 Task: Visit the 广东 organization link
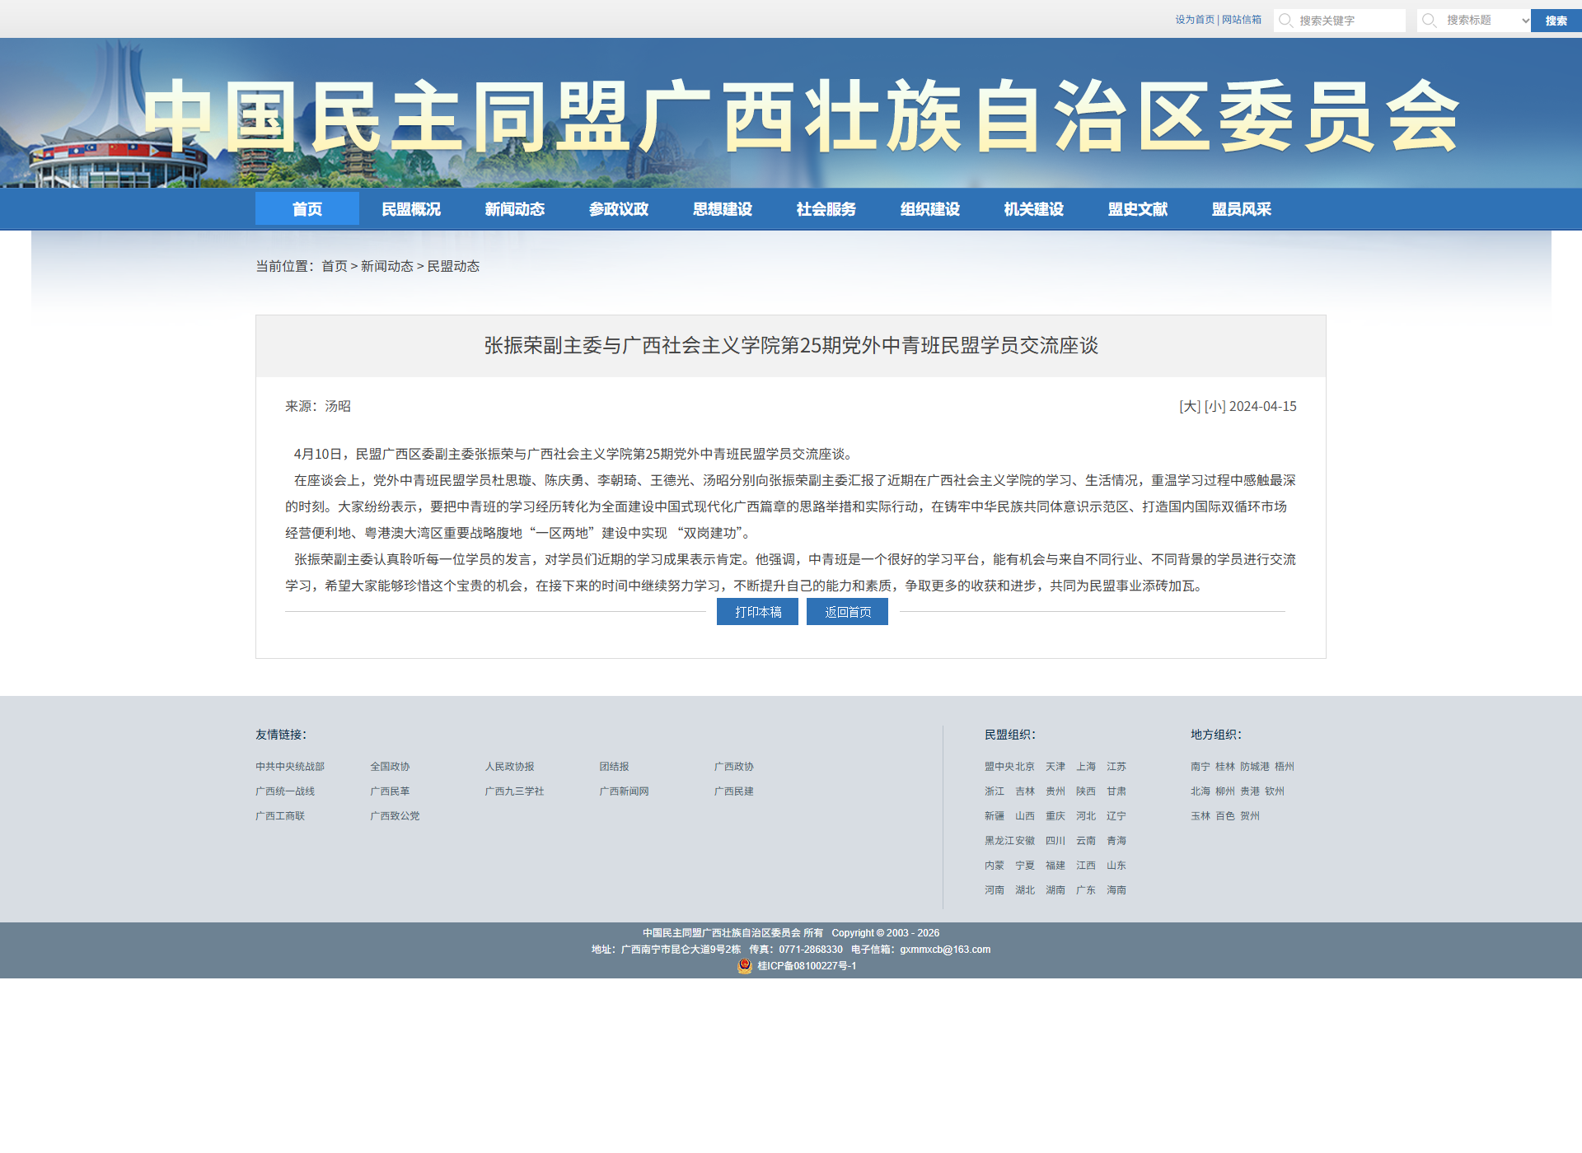(x=1086, y=890)
